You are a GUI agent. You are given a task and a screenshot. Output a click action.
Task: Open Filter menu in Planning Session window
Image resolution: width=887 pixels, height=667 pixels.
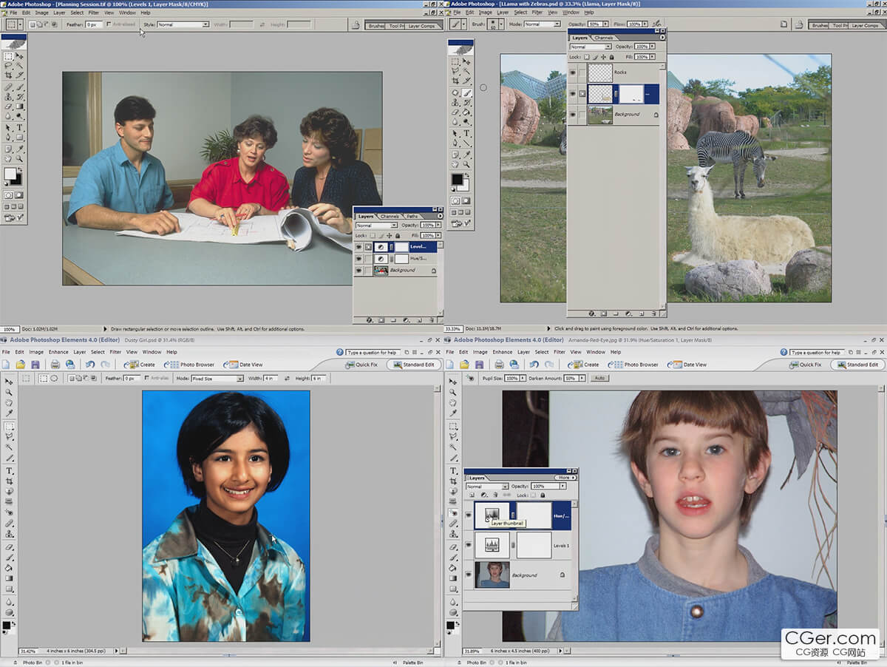[x=94, y=13]
